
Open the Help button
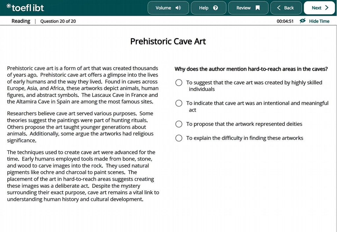click(208, 8)
